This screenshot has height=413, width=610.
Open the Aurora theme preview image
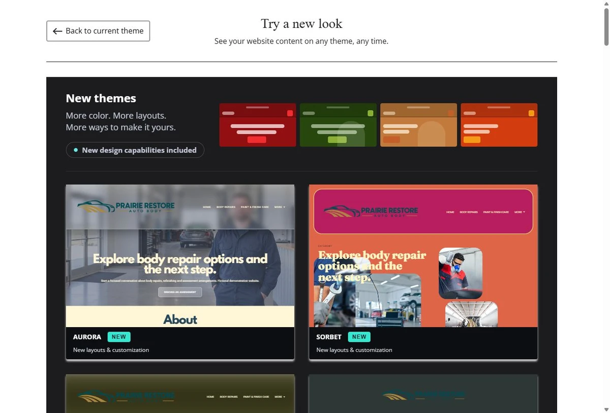180,256
